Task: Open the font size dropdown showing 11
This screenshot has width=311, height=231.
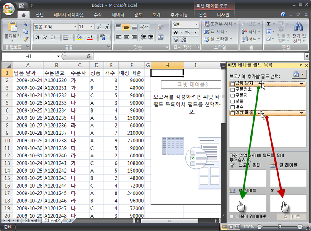Action: (91, 27)
